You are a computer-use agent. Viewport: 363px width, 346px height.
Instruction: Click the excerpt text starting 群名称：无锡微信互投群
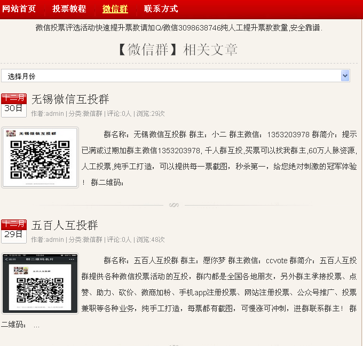point(219,159)
